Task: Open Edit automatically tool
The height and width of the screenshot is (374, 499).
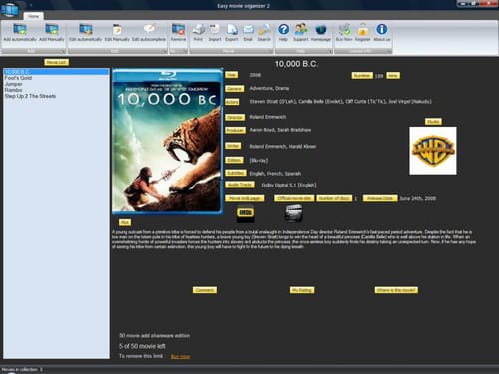Action: click(86, 30)
